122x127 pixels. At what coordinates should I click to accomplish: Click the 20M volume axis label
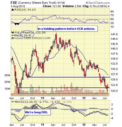[x=7, y=82]
